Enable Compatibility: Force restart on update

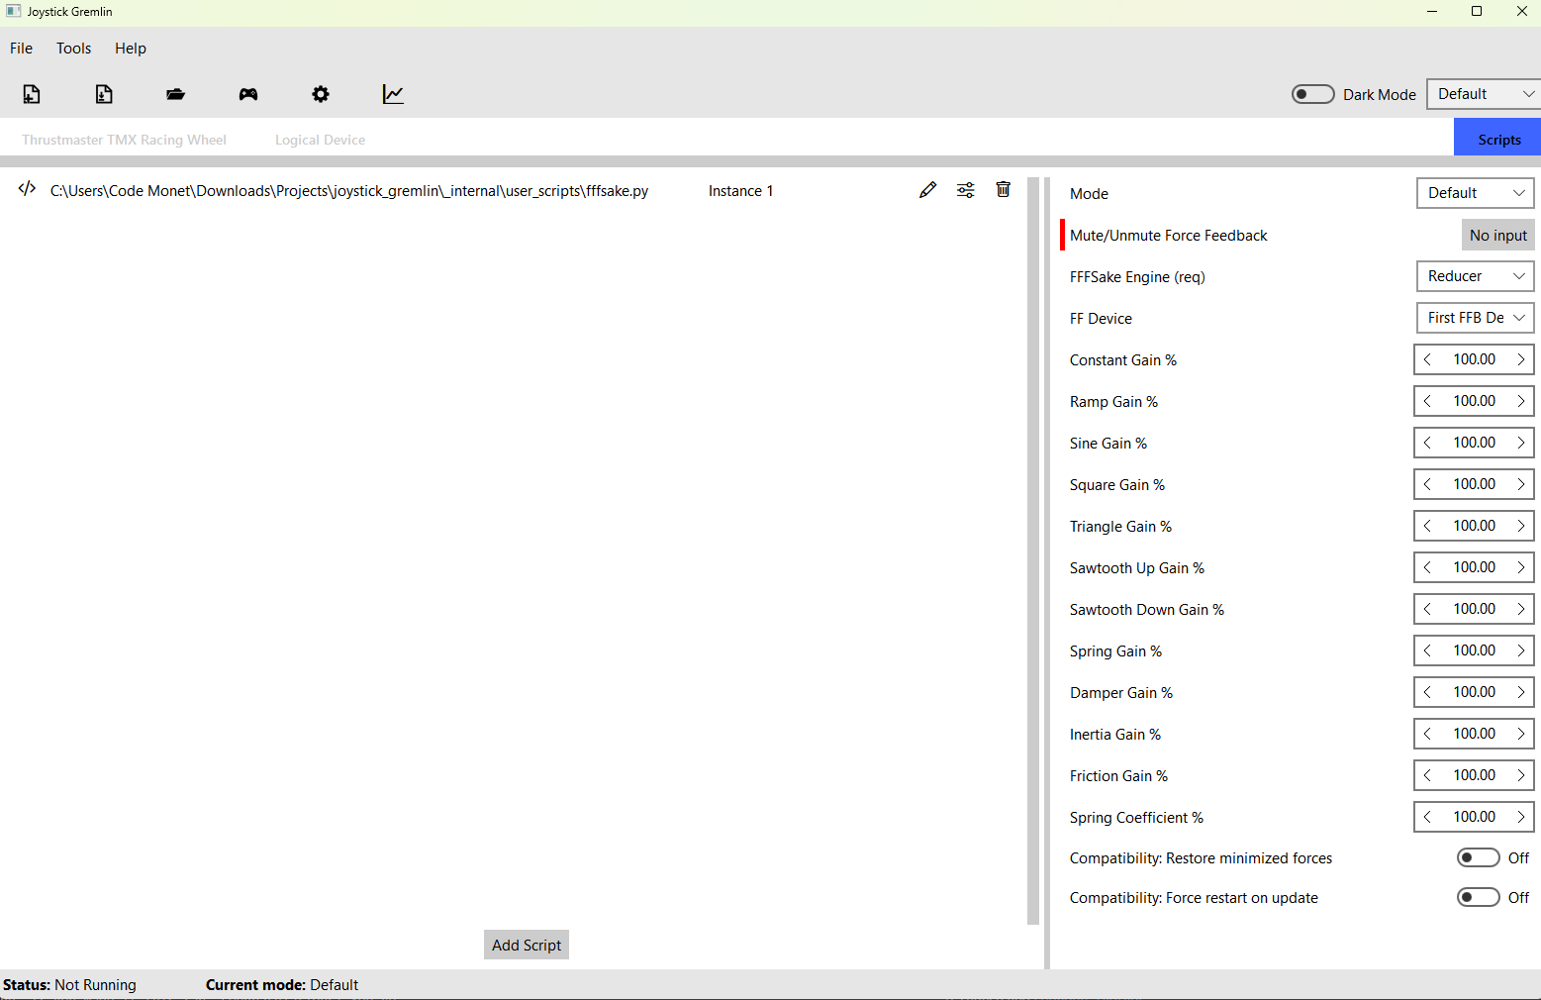[x=1479, y=897]
